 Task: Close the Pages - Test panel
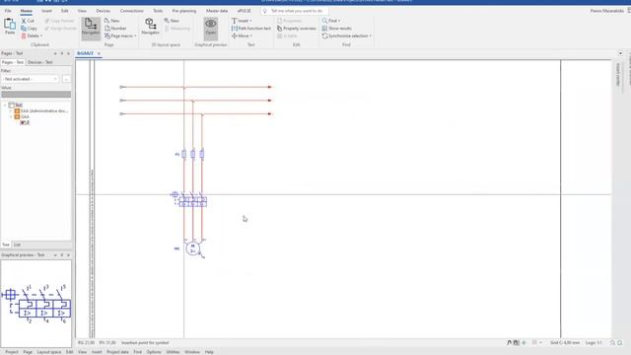pos(68,53)
